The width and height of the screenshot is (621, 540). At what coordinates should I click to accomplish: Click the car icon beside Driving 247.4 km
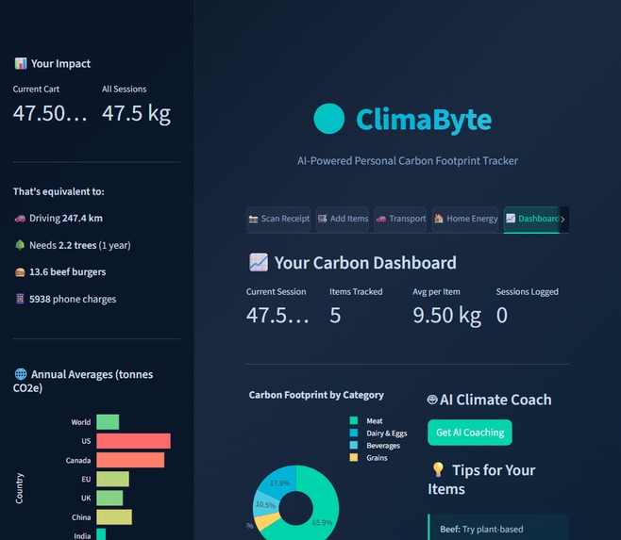[x=20, y=219]
